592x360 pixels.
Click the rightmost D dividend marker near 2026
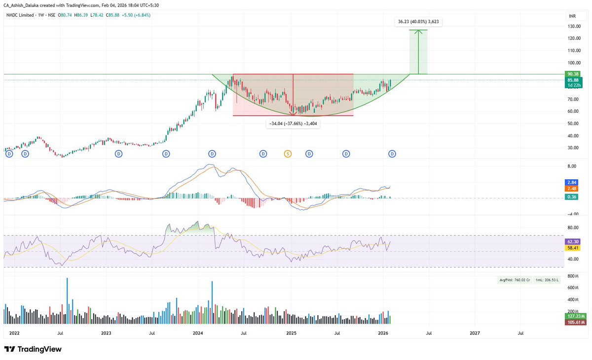click(392, 153)
